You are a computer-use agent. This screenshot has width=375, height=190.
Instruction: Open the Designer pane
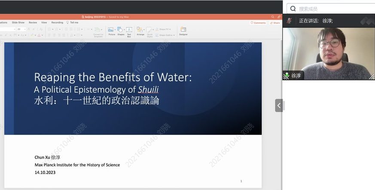183,30
